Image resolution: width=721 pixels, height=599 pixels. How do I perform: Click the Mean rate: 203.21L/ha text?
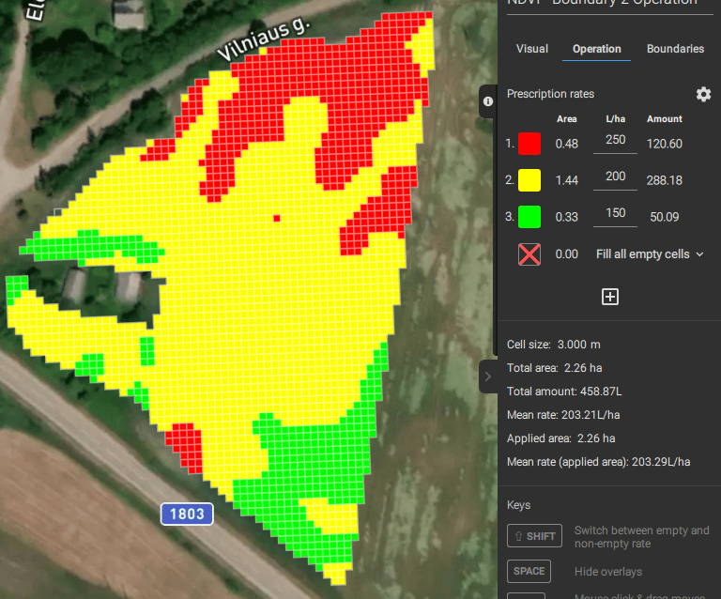coord(563,415)
